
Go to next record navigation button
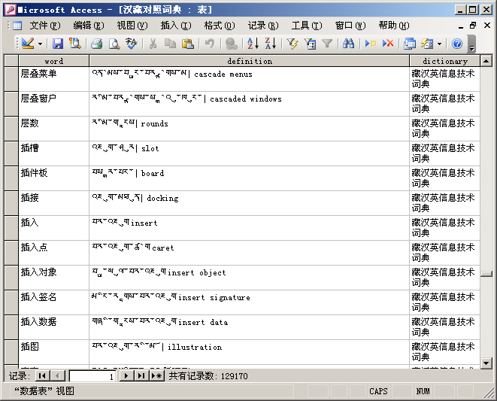pyautogui.click(x=126, y=376)
